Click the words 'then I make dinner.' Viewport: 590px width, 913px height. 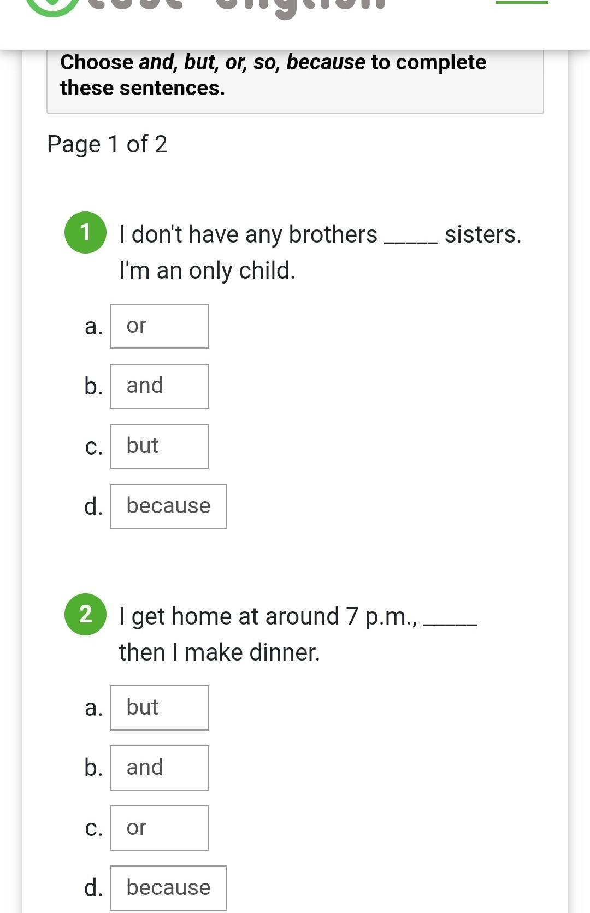point(219,652)
